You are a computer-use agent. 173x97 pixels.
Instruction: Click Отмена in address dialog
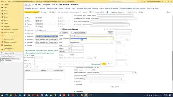pos(110,64)
